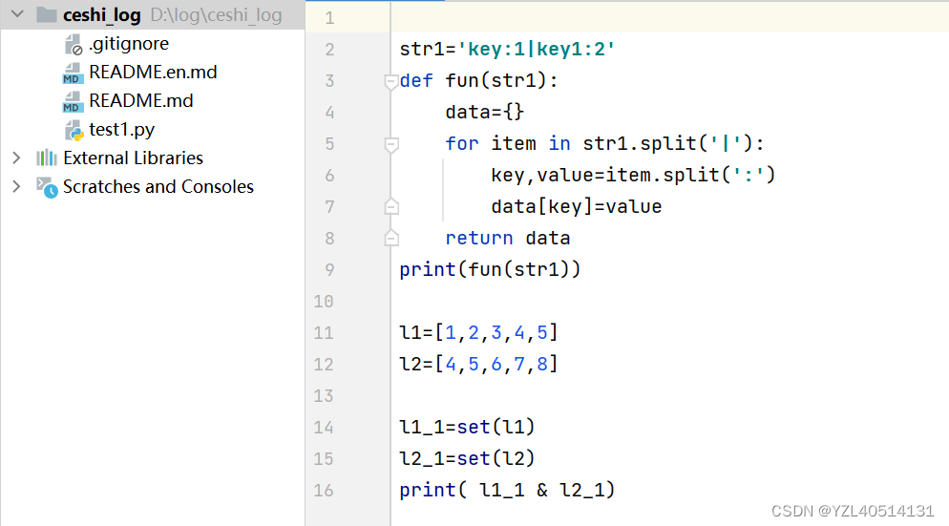Click the README.en.md markdown icon
949x526 pixels.
[x=72, y=73]
